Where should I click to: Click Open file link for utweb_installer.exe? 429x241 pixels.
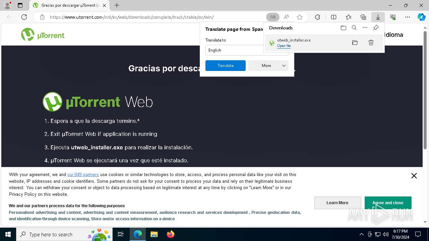284,46
